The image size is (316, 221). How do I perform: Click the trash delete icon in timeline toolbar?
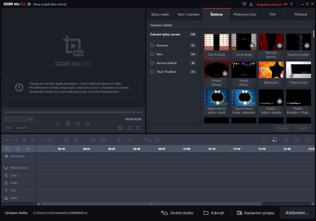pos(24,140)
